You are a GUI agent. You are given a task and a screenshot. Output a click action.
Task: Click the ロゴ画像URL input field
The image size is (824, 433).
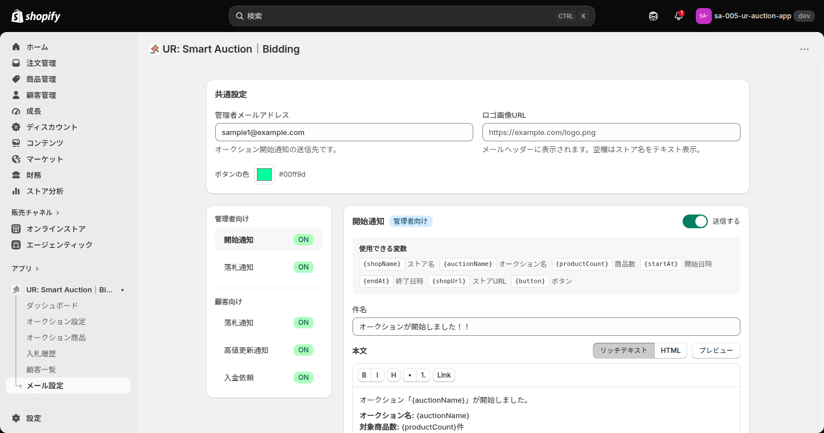pos(611,132)
